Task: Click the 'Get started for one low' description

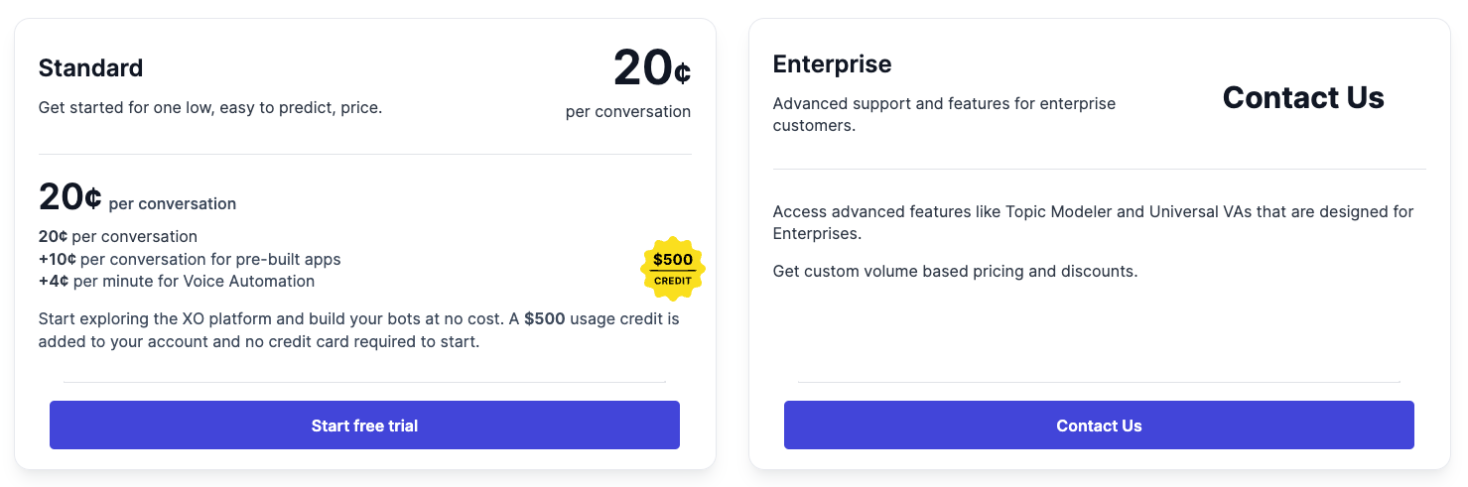Action: coord(210,107)
